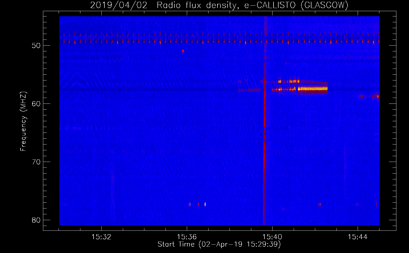Click the vertical red broadband spike near 15:39
Viewport: 409px width, 253px height.
tap(265, 121)
